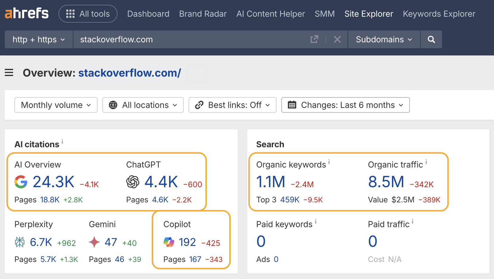
Task: Click the Perplexity icon
Action: coord(20,242)
